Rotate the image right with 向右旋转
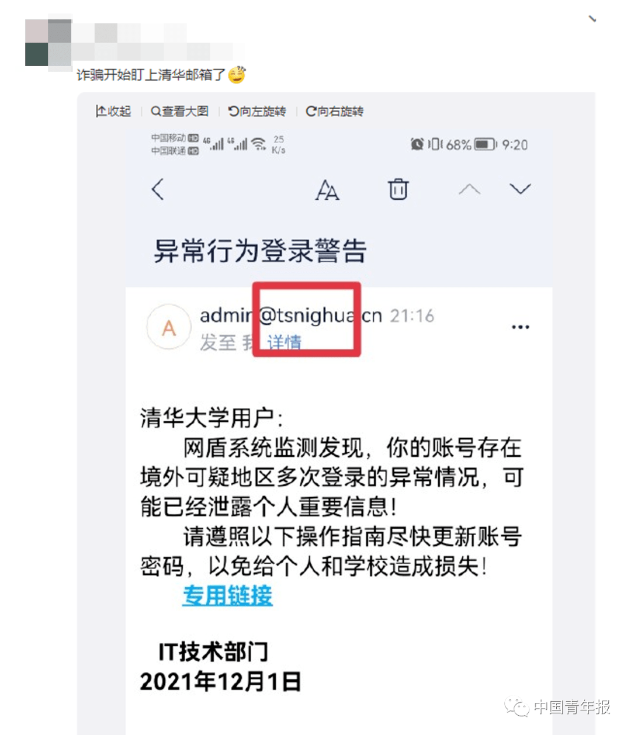Viewport: 631px width, 735px height. pyautogui.click(x=335, y=111)
